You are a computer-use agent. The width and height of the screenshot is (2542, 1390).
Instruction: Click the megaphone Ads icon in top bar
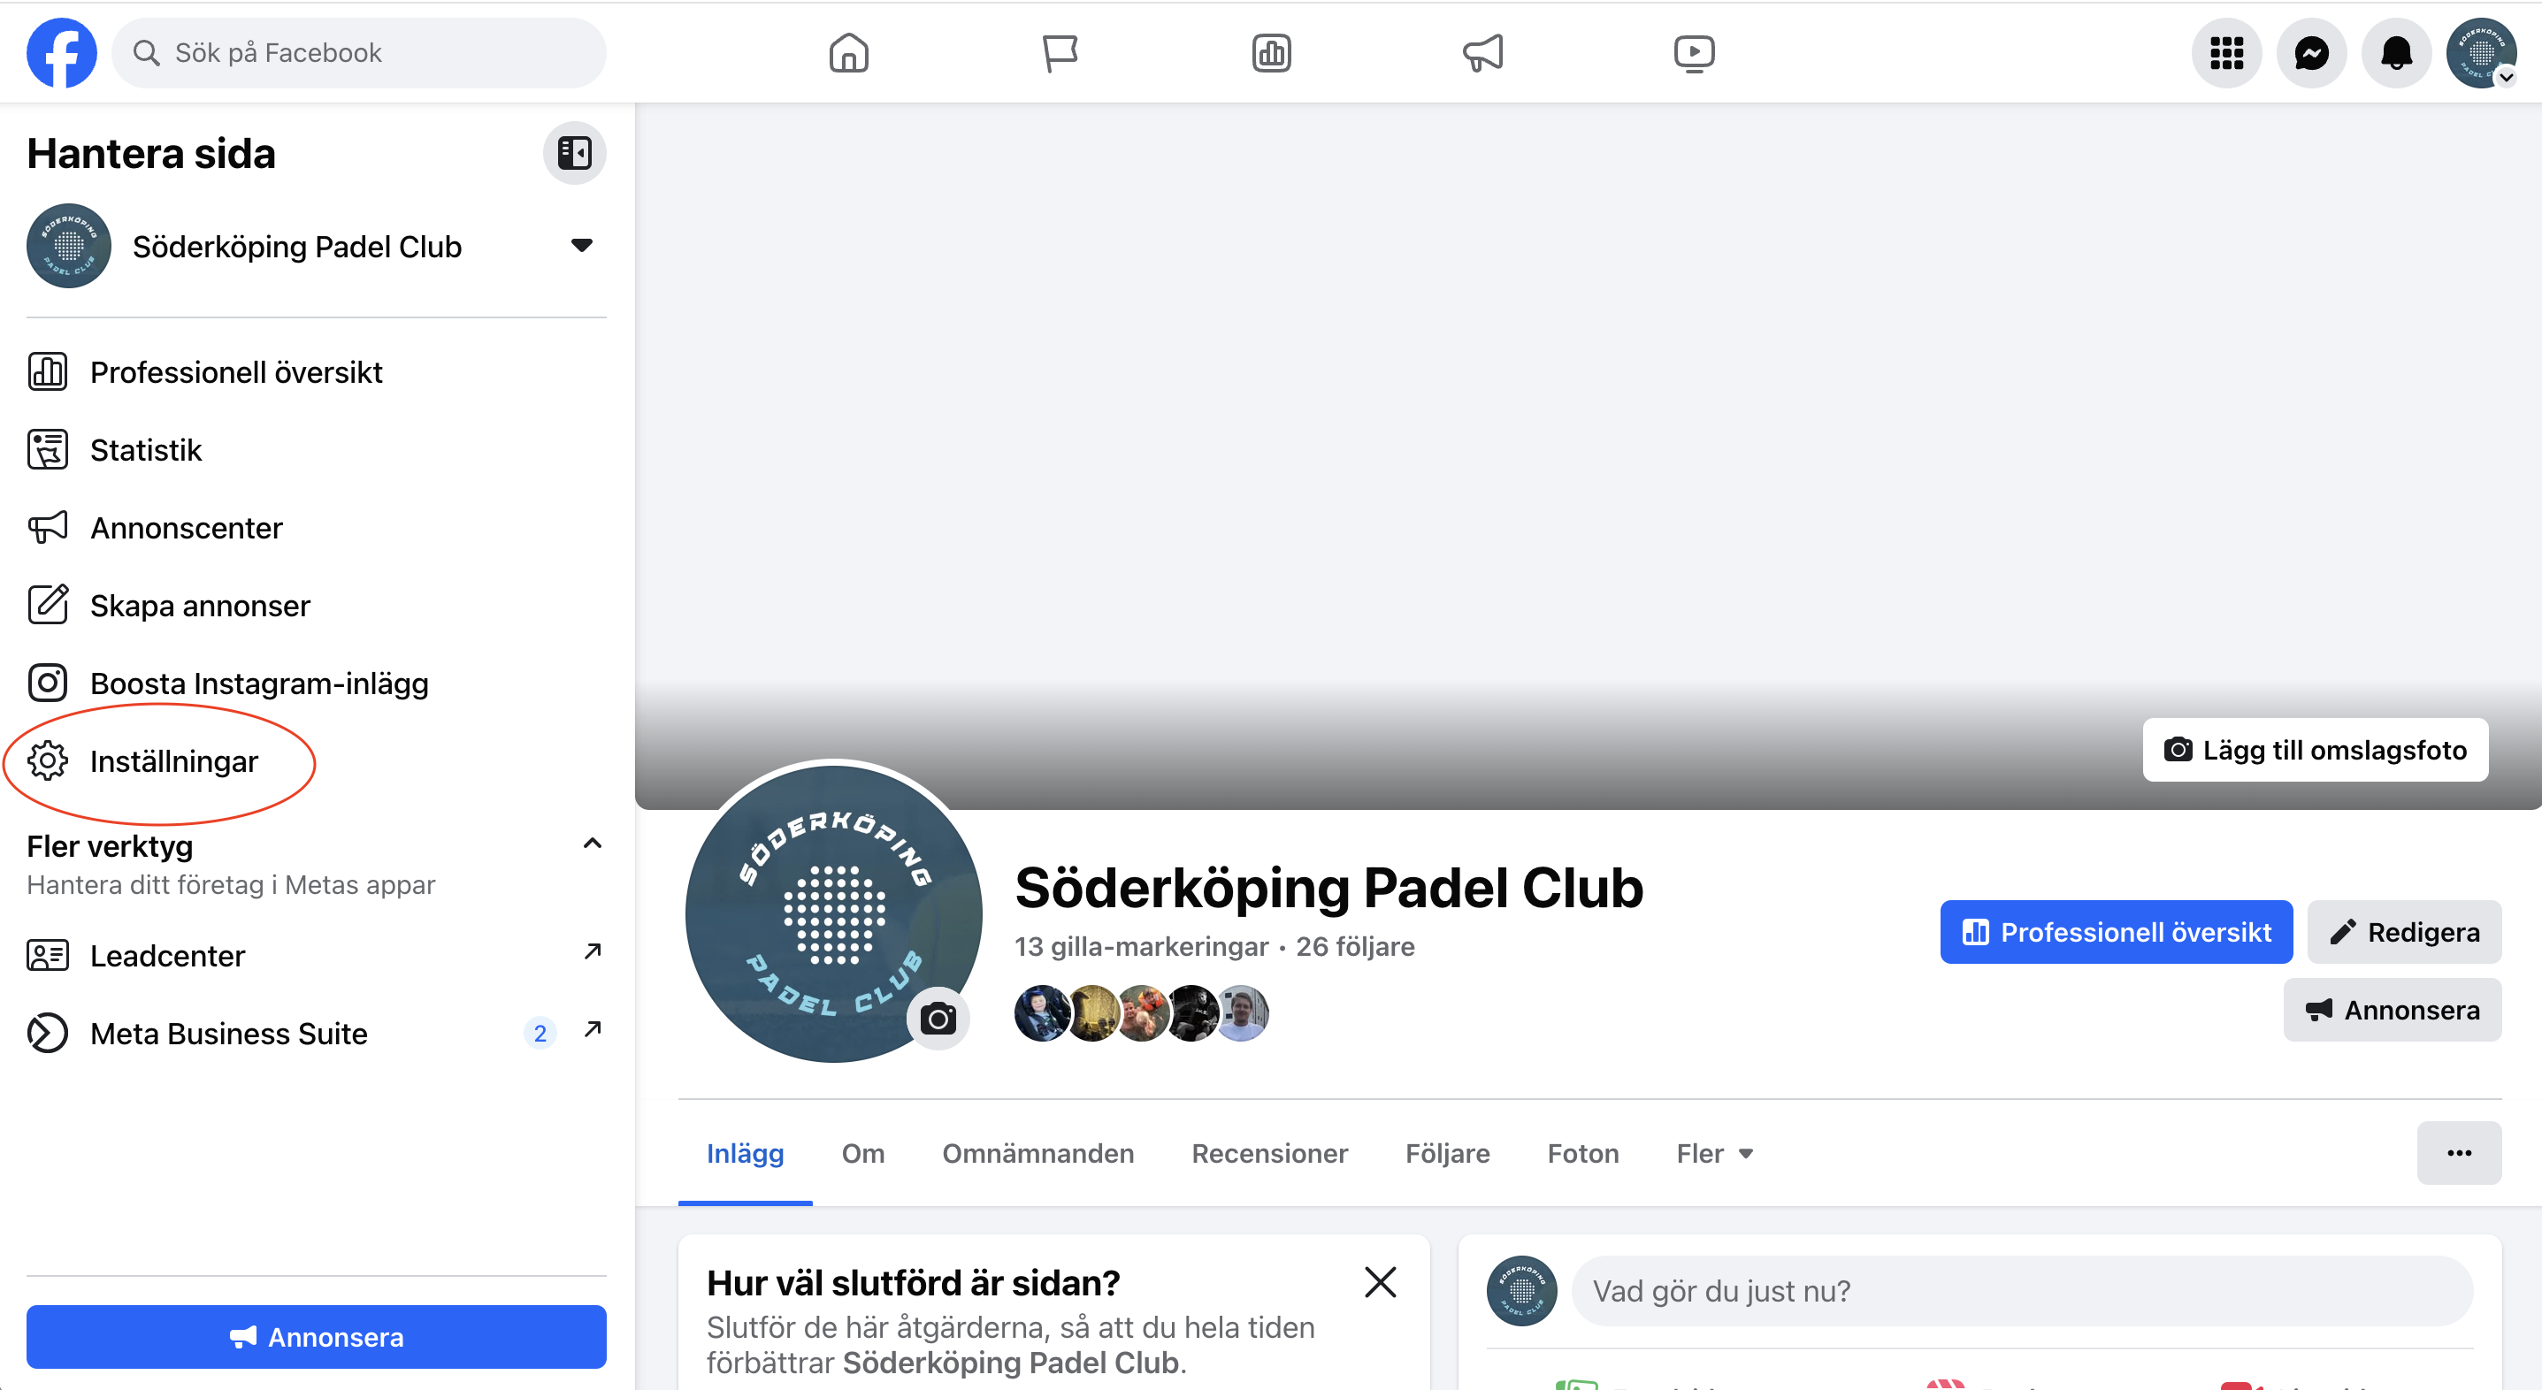click(1482, 53)
